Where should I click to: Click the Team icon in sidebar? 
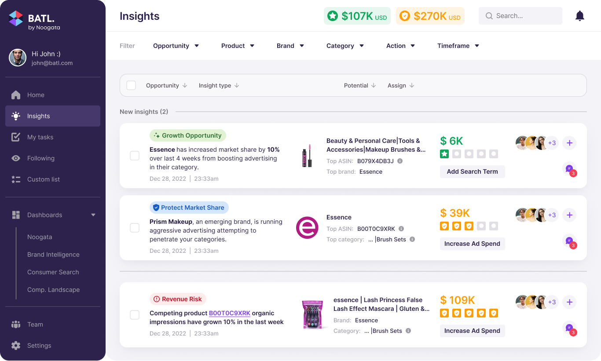coord(16,325)
